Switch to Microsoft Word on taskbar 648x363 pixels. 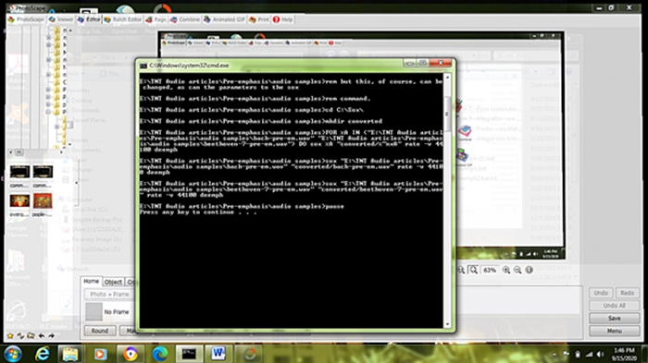(x=218, y=354)
